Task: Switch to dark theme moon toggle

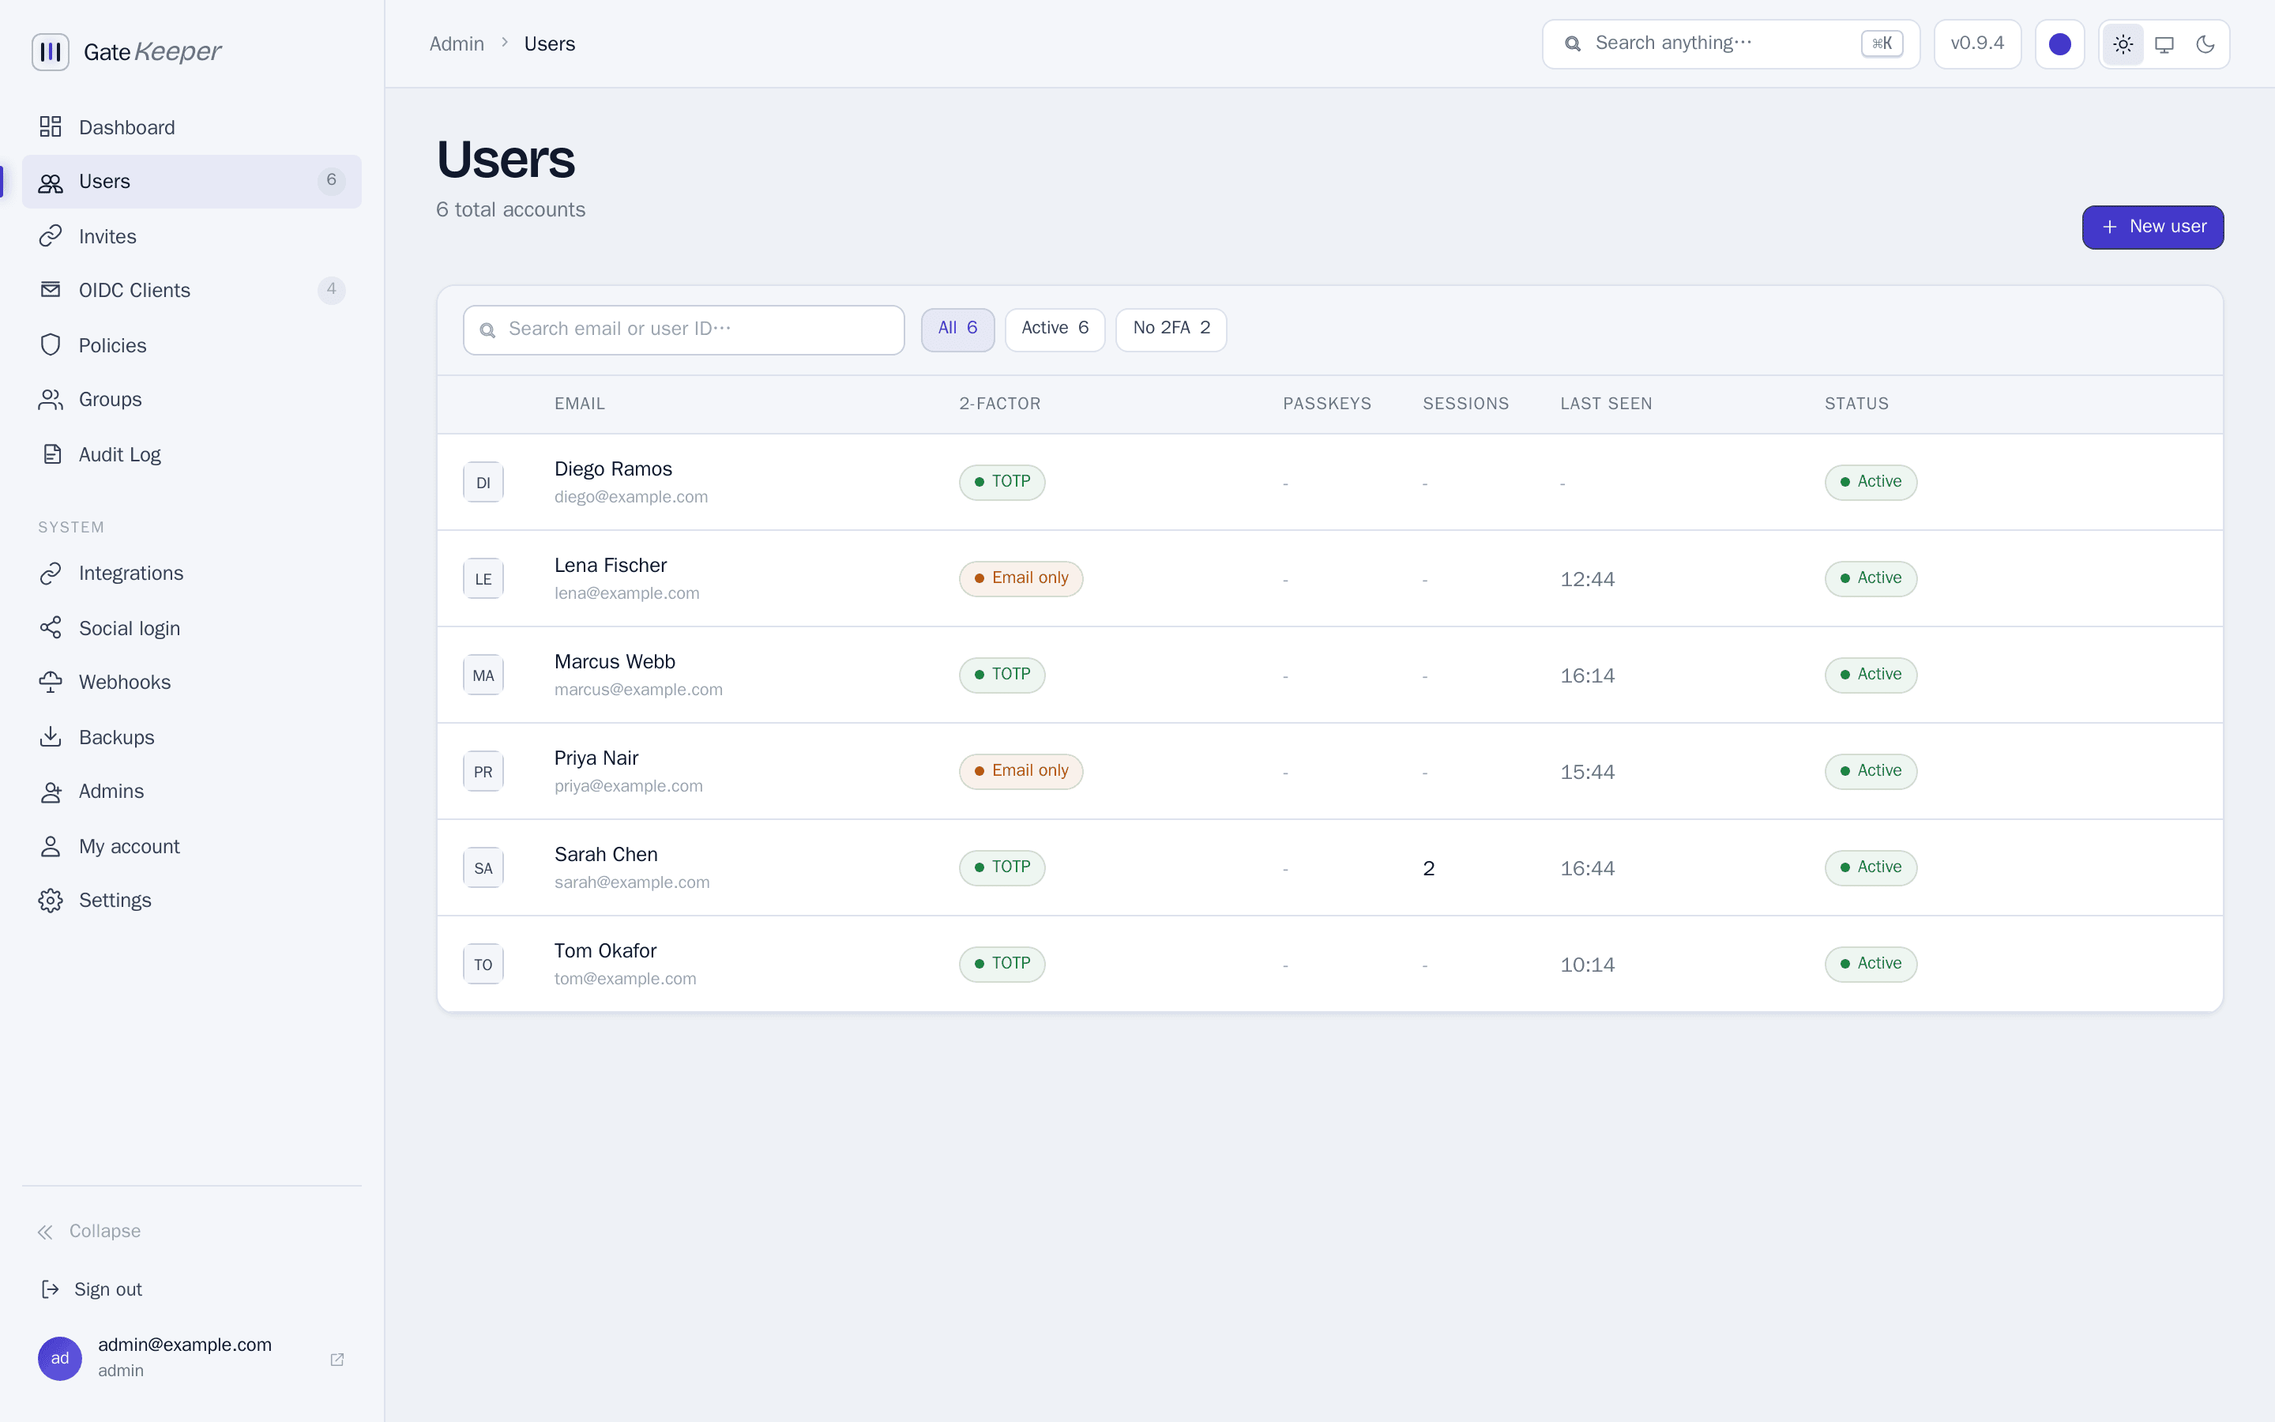Action: point(2205,44)
